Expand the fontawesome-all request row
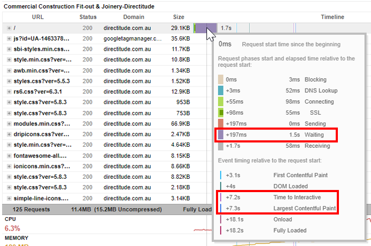Screen dimensions: 371x246 coord(9,156)
